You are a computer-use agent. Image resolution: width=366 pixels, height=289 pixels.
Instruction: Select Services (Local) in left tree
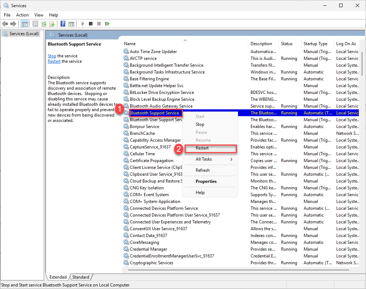coord(23,33)
